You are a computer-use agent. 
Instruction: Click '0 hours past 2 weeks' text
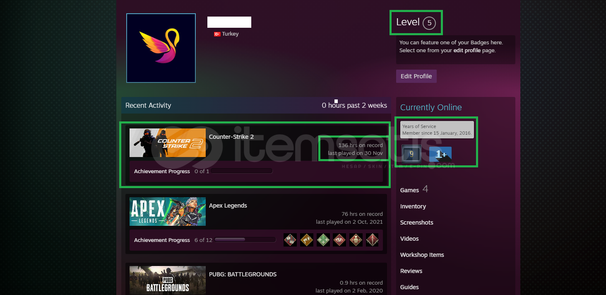[354, 105]
